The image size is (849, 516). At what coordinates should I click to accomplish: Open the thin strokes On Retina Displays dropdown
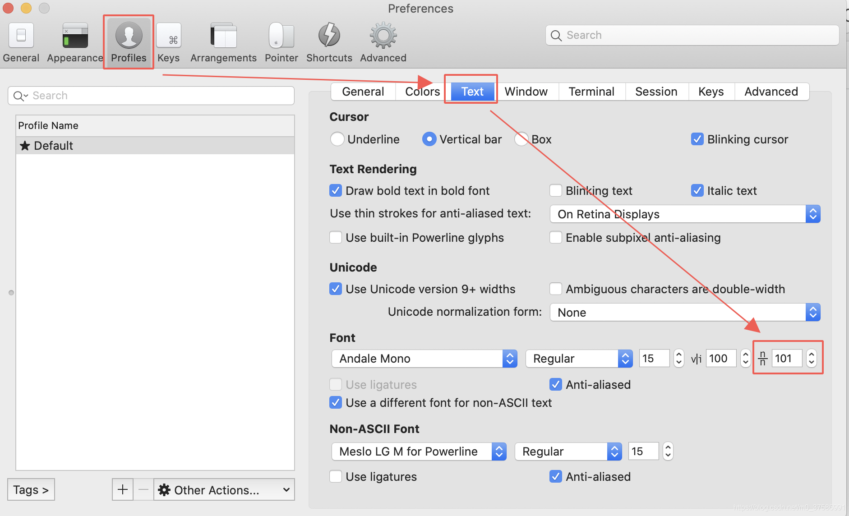685,214
